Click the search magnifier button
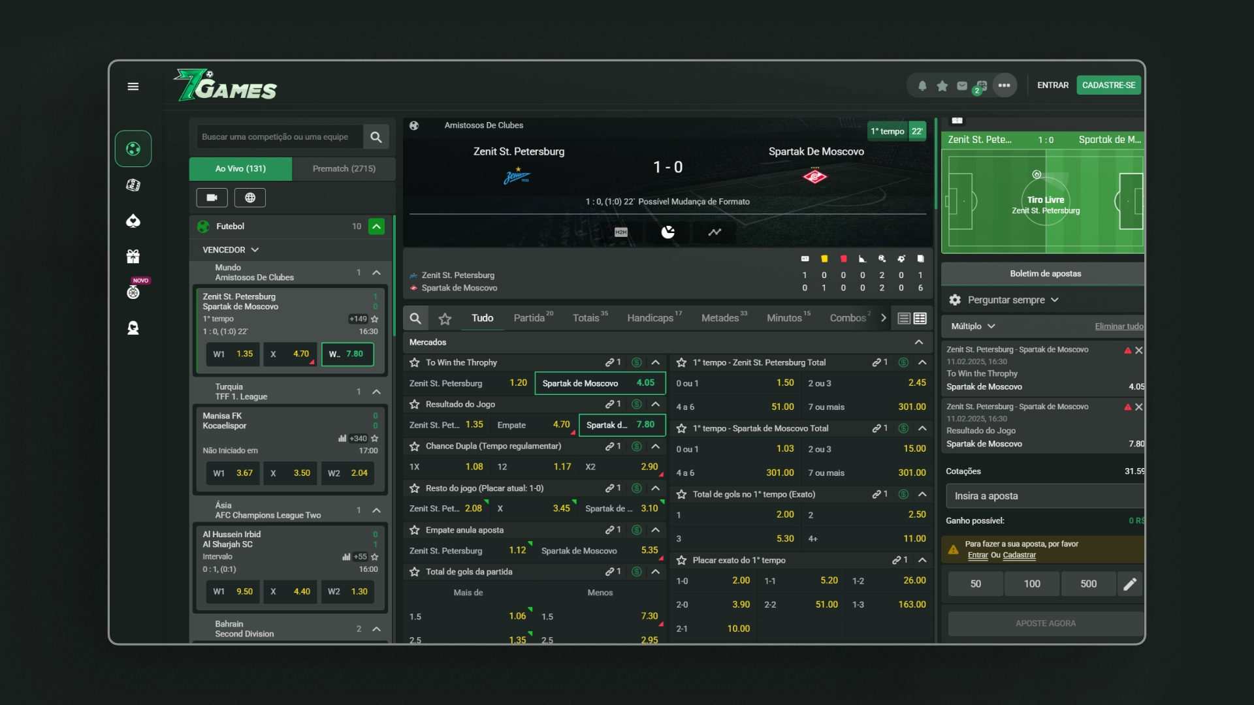This screenshot has width=1254, height=705. click(x=376, y=137)
